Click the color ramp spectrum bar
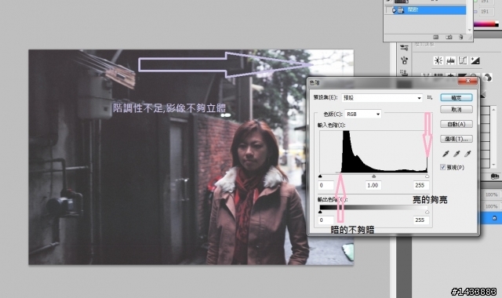This screenshot has width=502, height=298. pos(486,24)
